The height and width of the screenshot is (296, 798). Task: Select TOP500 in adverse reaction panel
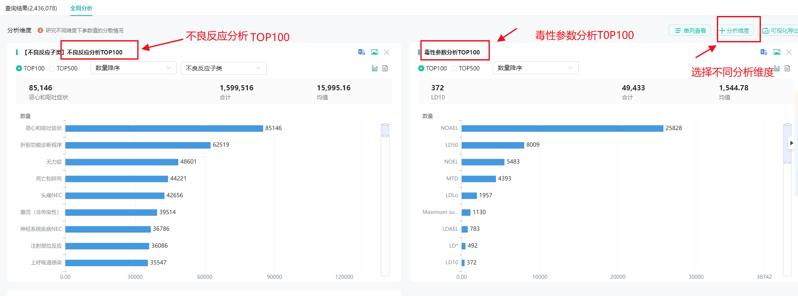(x=63, y=68)
